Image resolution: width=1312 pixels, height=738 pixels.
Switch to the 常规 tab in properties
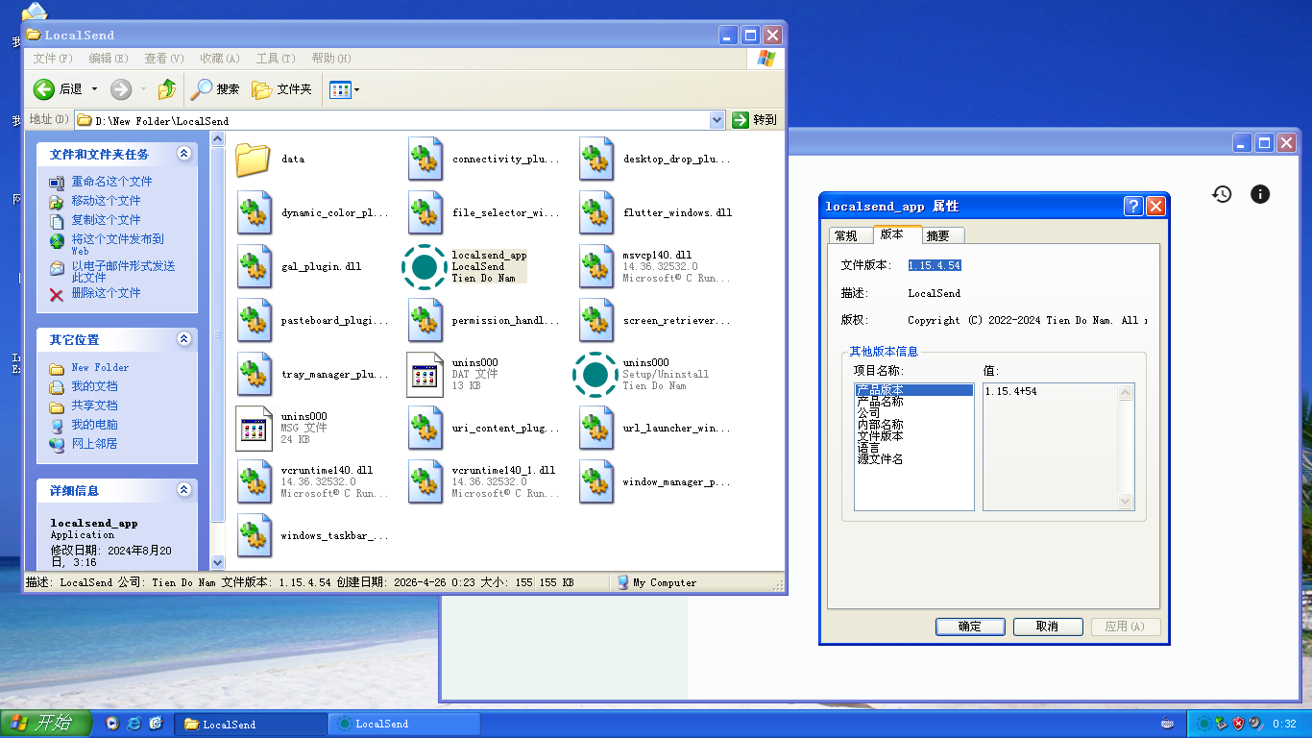pos(846,235)
